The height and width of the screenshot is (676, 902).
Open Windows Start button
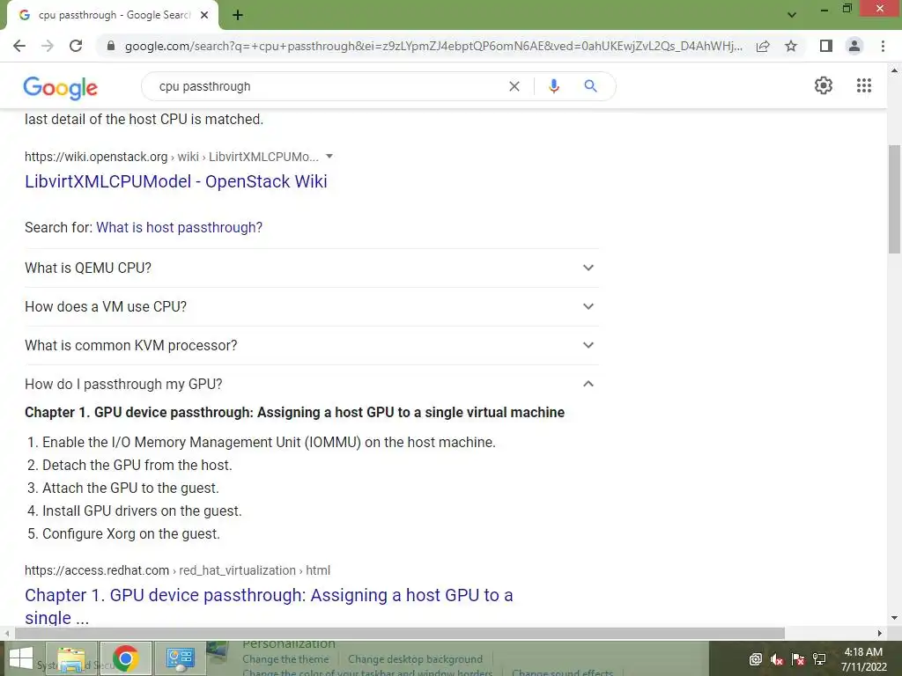coord(21,658)
